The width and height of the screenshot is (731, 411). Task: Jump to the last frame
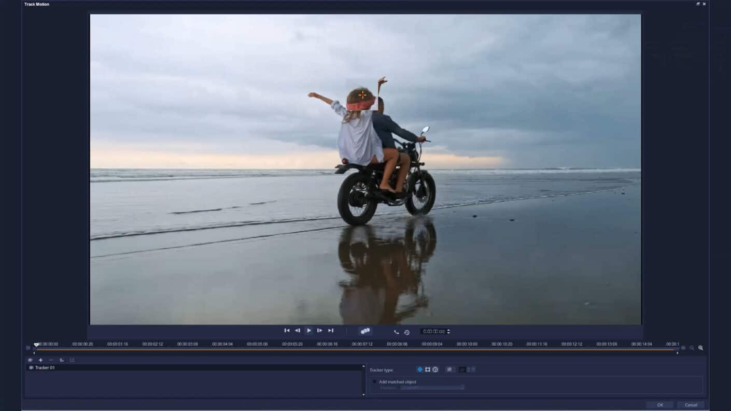(x=331, y=330)
